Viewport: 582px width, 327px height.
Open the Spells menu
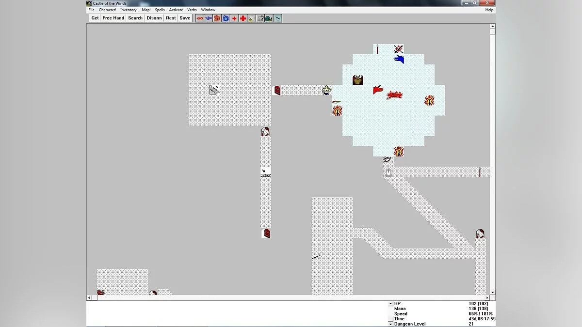click(x=160, y=10)
